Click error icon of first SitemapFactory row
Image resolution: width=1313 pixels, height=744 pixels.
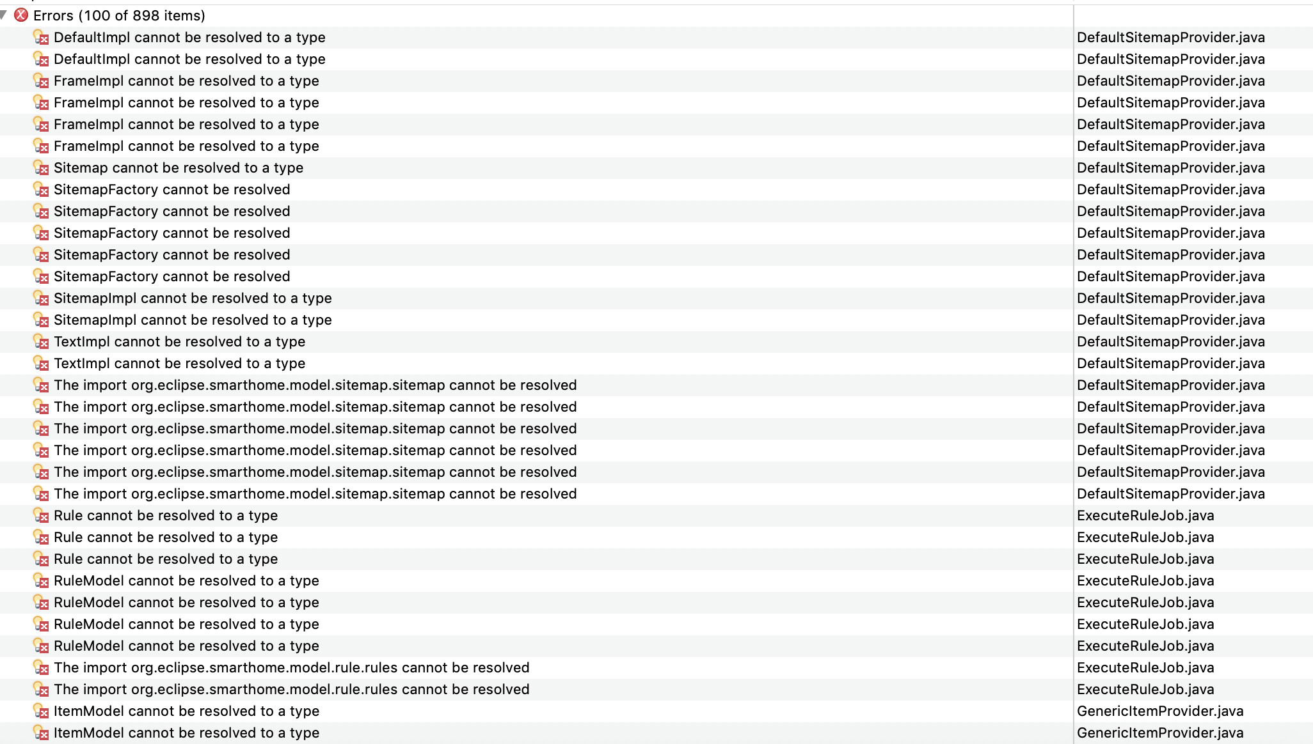pyautogui.click(x=40, y=190)
